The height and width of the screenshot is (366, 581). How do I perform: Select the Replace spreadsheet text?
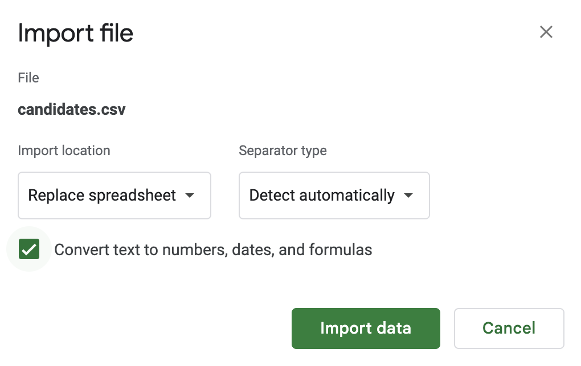pyautogui.click(x=103, y=196)
